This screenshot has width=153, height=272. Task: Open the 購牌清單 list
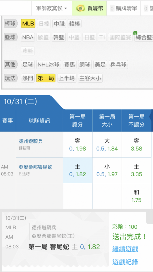point(124,8)
